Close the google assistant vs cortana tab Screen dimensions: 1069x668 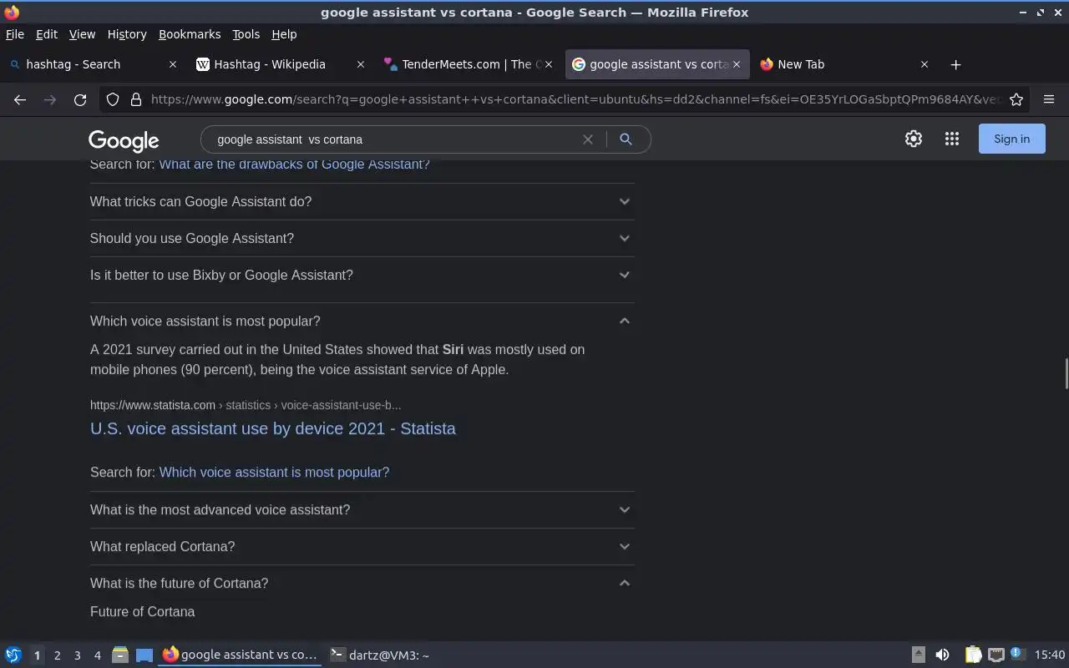737,64
